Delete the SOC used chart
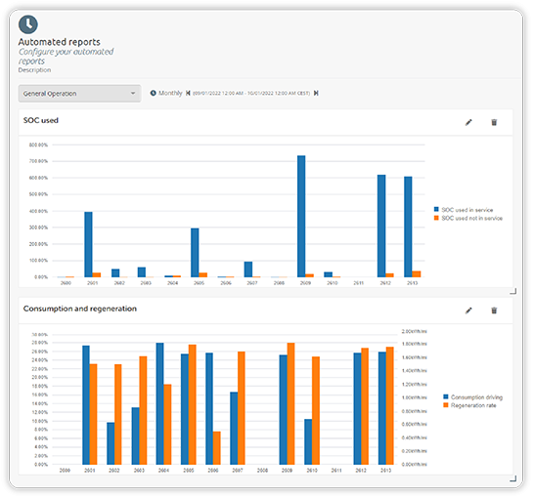Viewport: 533px width, 498px height. 494,122
